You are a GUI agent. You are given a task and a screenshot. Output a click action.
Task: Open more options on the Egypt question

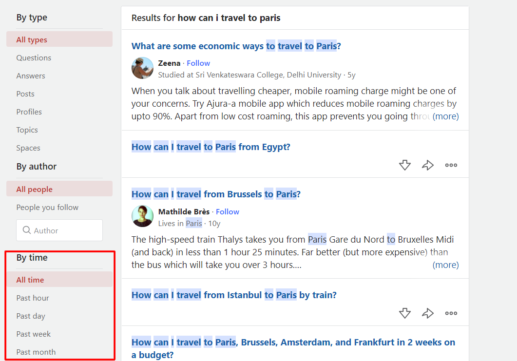click(x=451, y=165)
